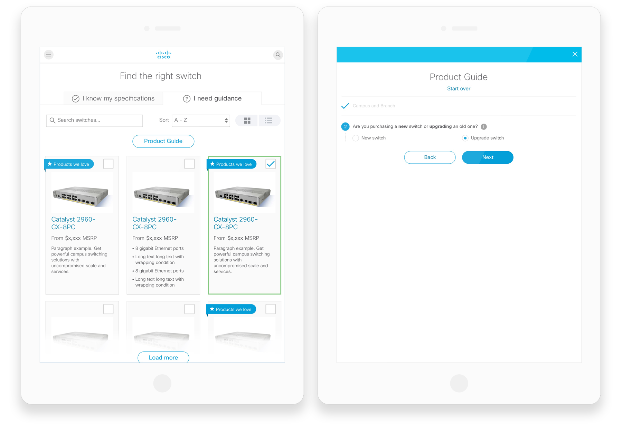Check the first Catalyst card checkbox
622x434 pixels.
pyautogui.click(x=109, y=164)
